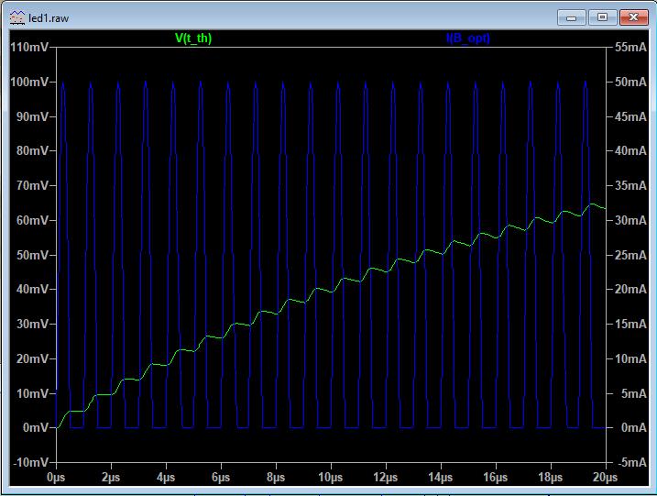Click the 55mA right axis label
657x496 pixels.
click(x=630, y=47)
